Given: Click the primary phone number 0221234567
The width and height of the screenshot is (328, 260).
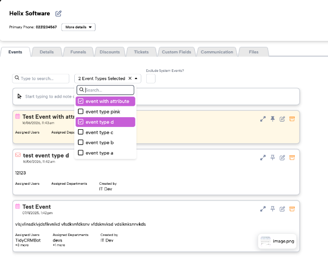Looking at the screenshot, I should coord(46,27).
